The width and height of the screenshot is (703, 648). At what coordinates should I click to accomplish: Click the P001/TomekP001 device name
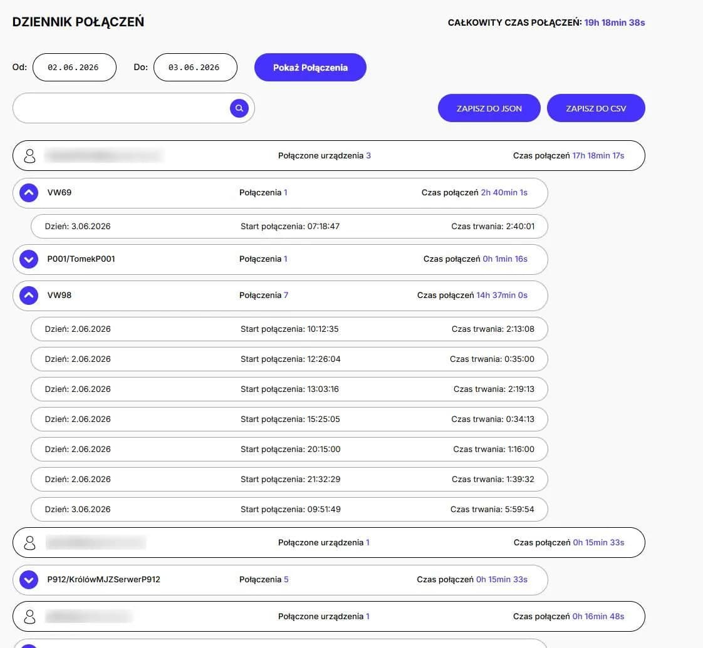(81, 259)
